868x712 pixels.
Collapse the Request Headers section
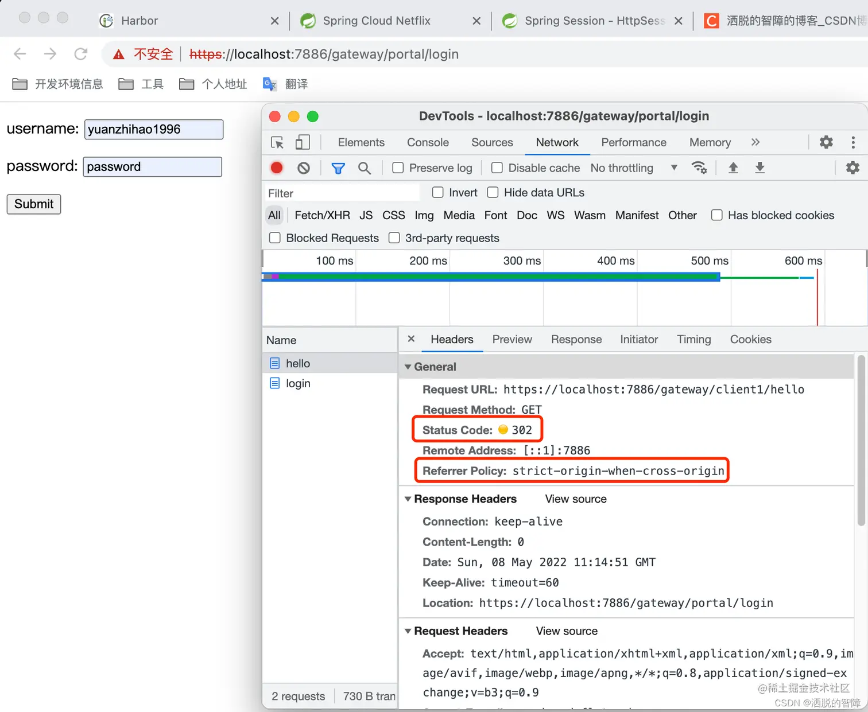[408, 631]
